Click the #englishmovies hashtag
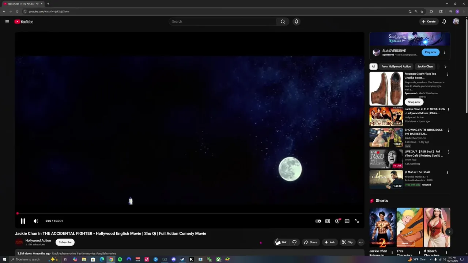The height and width of the screenshot is (263, 468). pyautogui.click(x=106, y=254)
